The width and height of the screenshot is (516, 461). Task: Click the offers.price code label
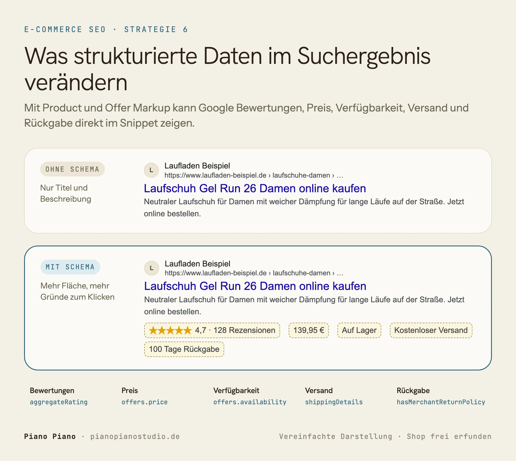[144, 402]
